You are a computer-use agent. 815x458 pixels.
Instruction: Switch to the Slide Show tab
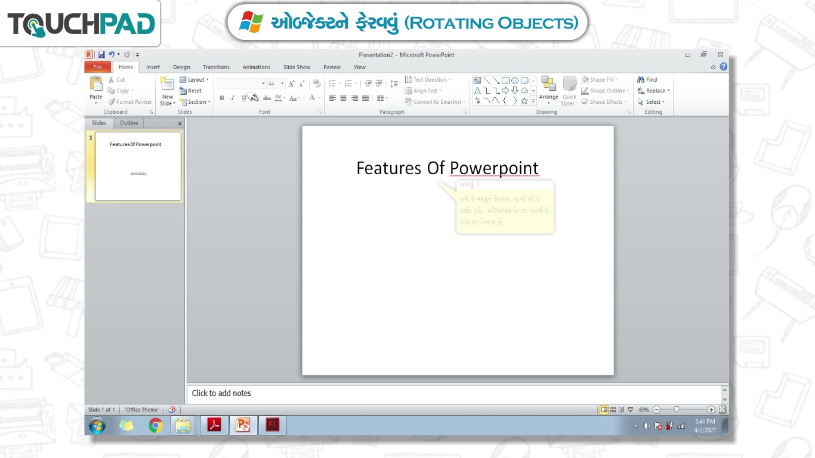(297, 67)
